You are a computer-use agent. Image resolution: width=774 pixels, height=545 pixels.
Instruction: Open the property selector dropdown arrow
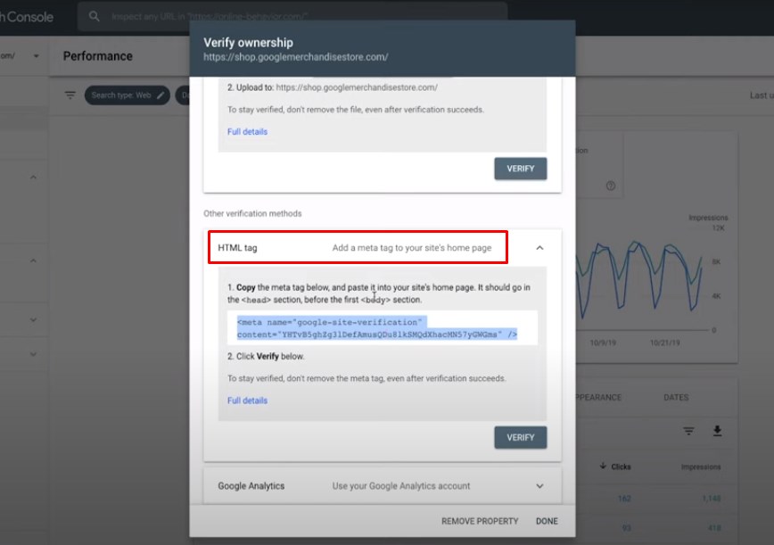point(36,56)
